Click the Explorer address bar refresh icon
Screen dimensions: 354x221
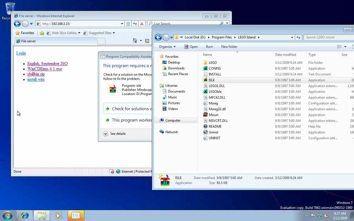pos(298,37)
